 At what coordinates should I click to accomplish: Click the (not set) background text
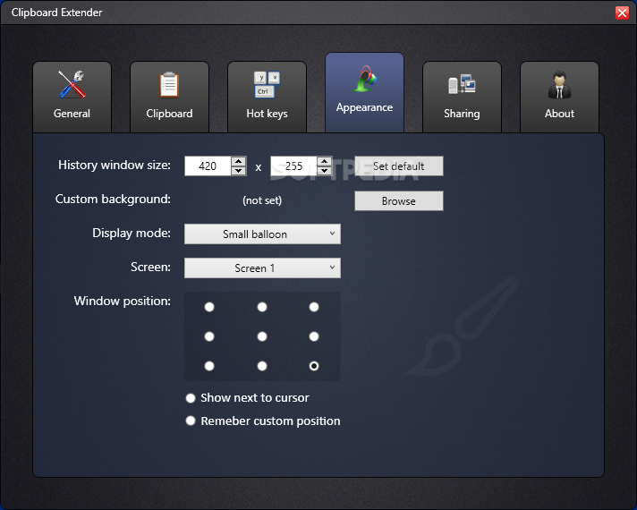[x=262, y=200]
